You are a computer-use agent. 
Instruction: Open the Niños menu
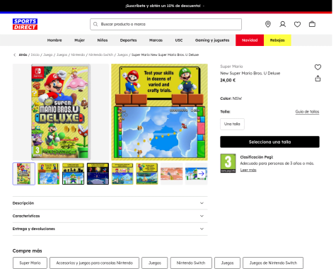pyautogui.click(x=103, y=40)
